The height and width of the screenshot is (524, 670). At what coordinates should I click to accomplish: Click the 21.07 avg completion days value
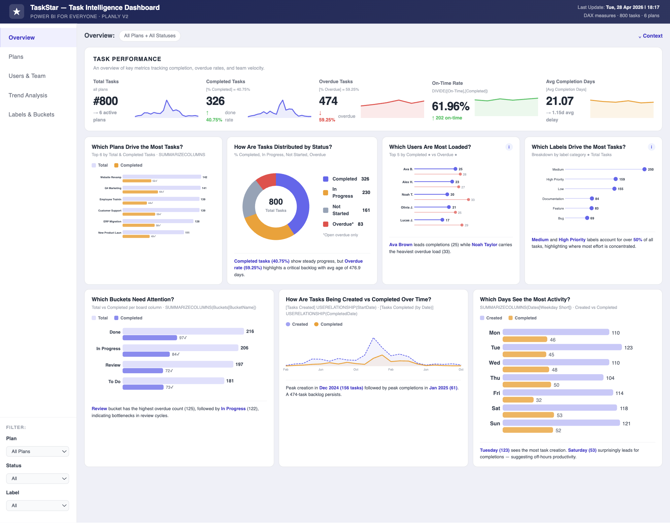560,101
